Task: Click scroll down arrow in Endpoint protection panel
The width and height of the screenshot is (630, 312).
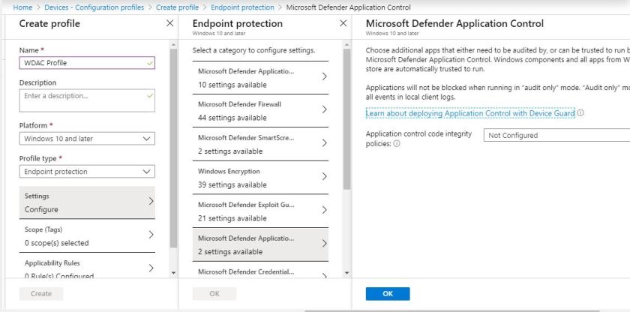Action: (346, 272)
